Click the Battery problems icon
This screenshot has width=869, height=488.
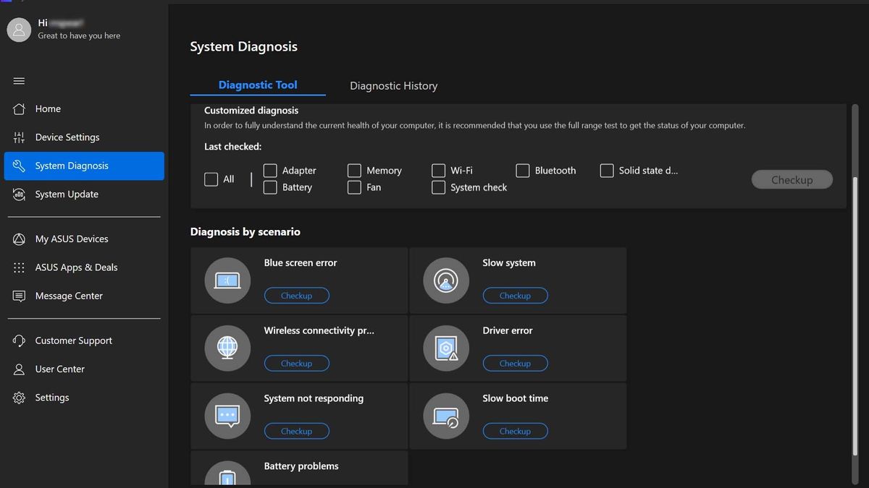[x=227, y=474]
